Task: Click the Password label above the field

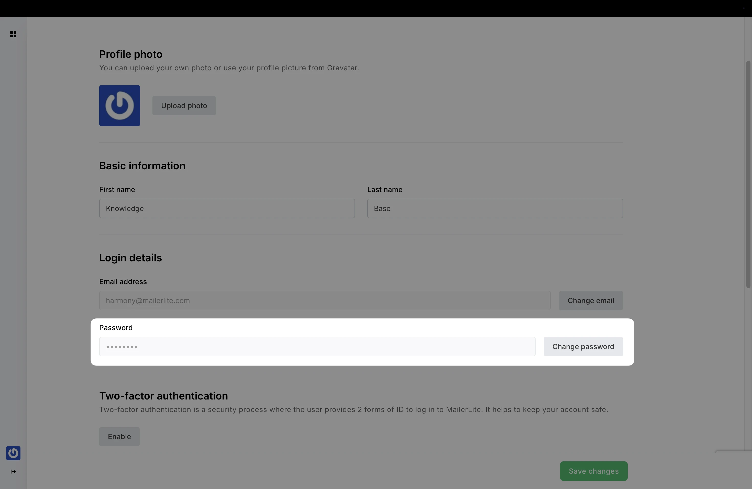Action: coord(116,328)
